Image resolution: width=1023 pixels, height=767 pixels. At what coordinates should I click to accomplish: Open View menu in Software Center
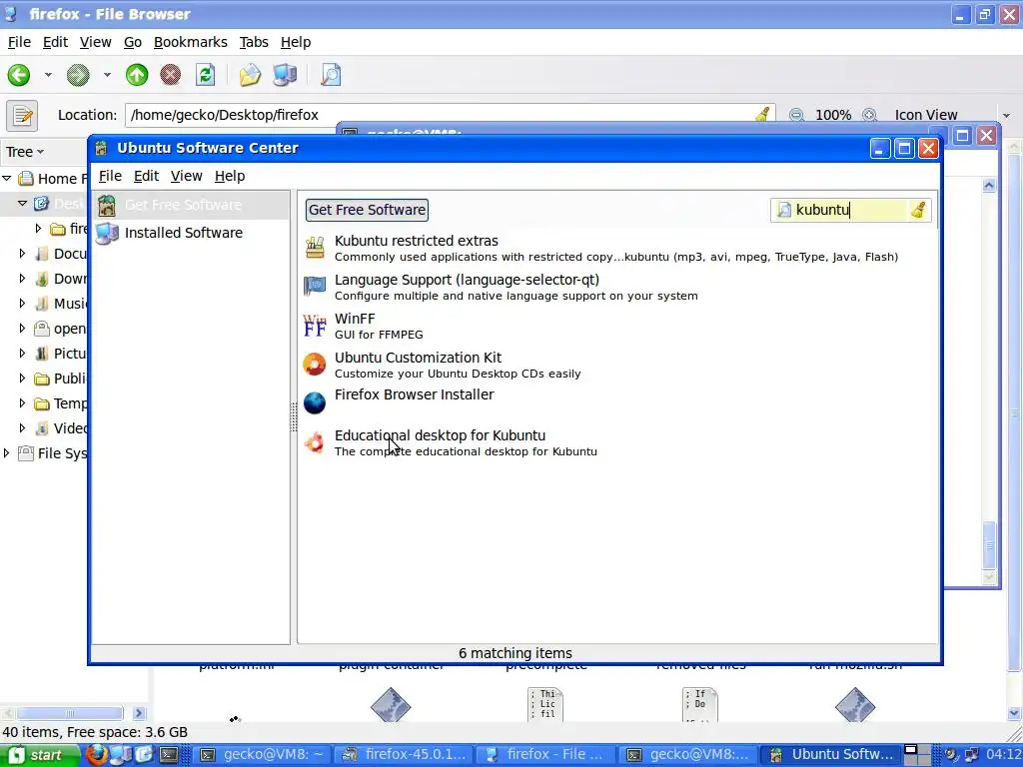pos(186,176)
